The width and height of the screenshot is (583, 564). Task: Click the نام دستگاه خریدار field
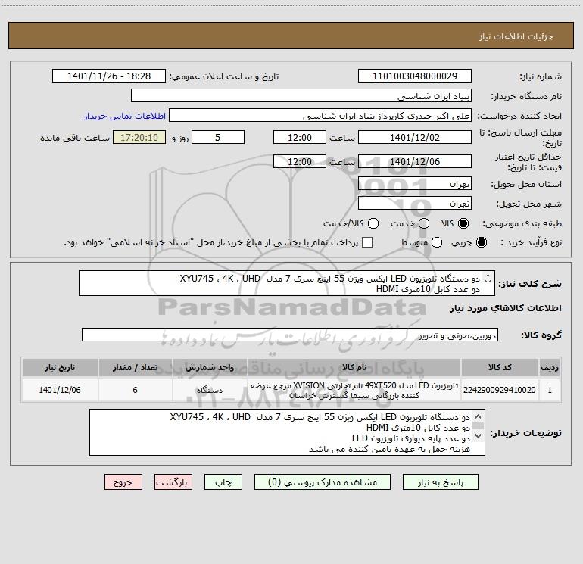pos(301,96)
